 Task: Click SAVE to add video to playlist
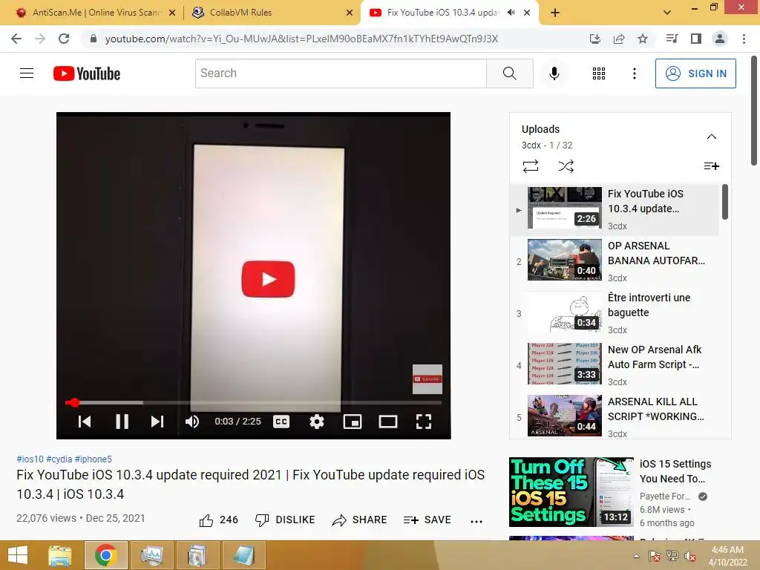coord(427,520)
